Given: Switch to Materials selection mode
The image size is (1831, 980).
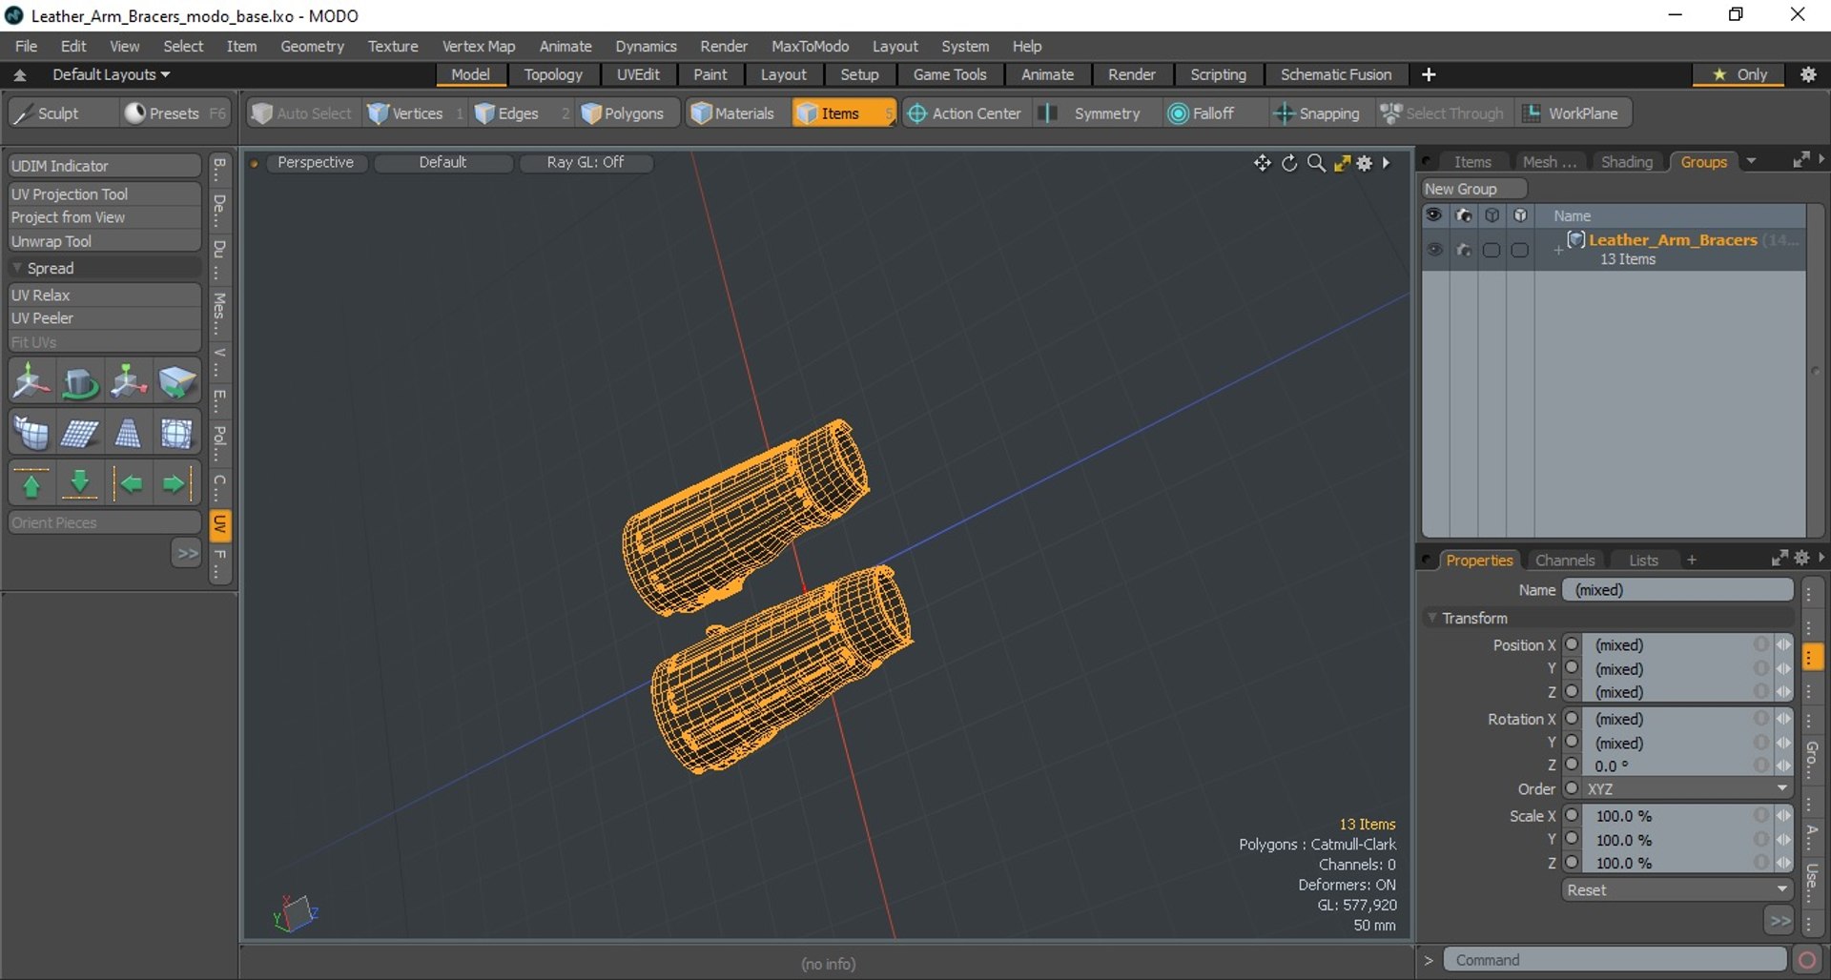Looking at the screenshot, I should (x=732, y=113).
